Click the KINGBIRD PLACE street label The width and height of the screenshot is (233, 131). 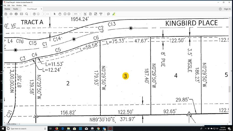click(x=192, y=23)
